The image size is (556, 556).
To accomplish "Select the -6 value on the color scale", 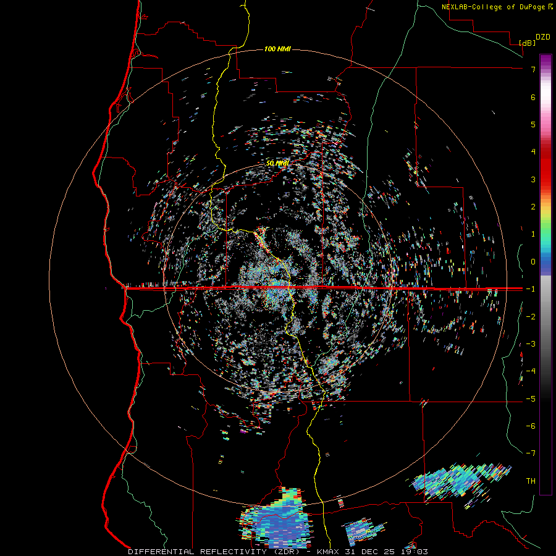I will [x=531, y=426].
